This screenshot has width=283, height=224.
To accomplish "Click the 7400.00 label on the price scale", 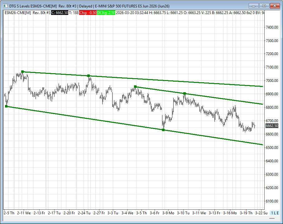I will click(271, 27).
